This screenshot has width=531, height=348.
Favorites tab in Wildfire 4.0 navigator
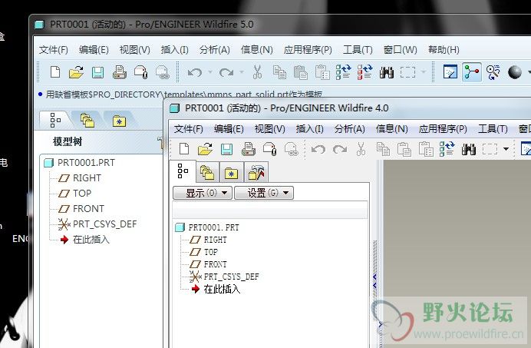click(232, 173)
